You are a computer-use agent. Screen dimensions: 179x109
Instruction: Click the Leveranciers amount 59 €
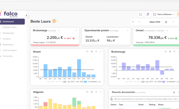pos(111,40)
